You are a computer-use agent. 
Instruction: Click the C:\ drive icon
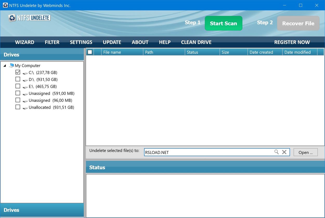pyautogui.click(x=25, y=72)
